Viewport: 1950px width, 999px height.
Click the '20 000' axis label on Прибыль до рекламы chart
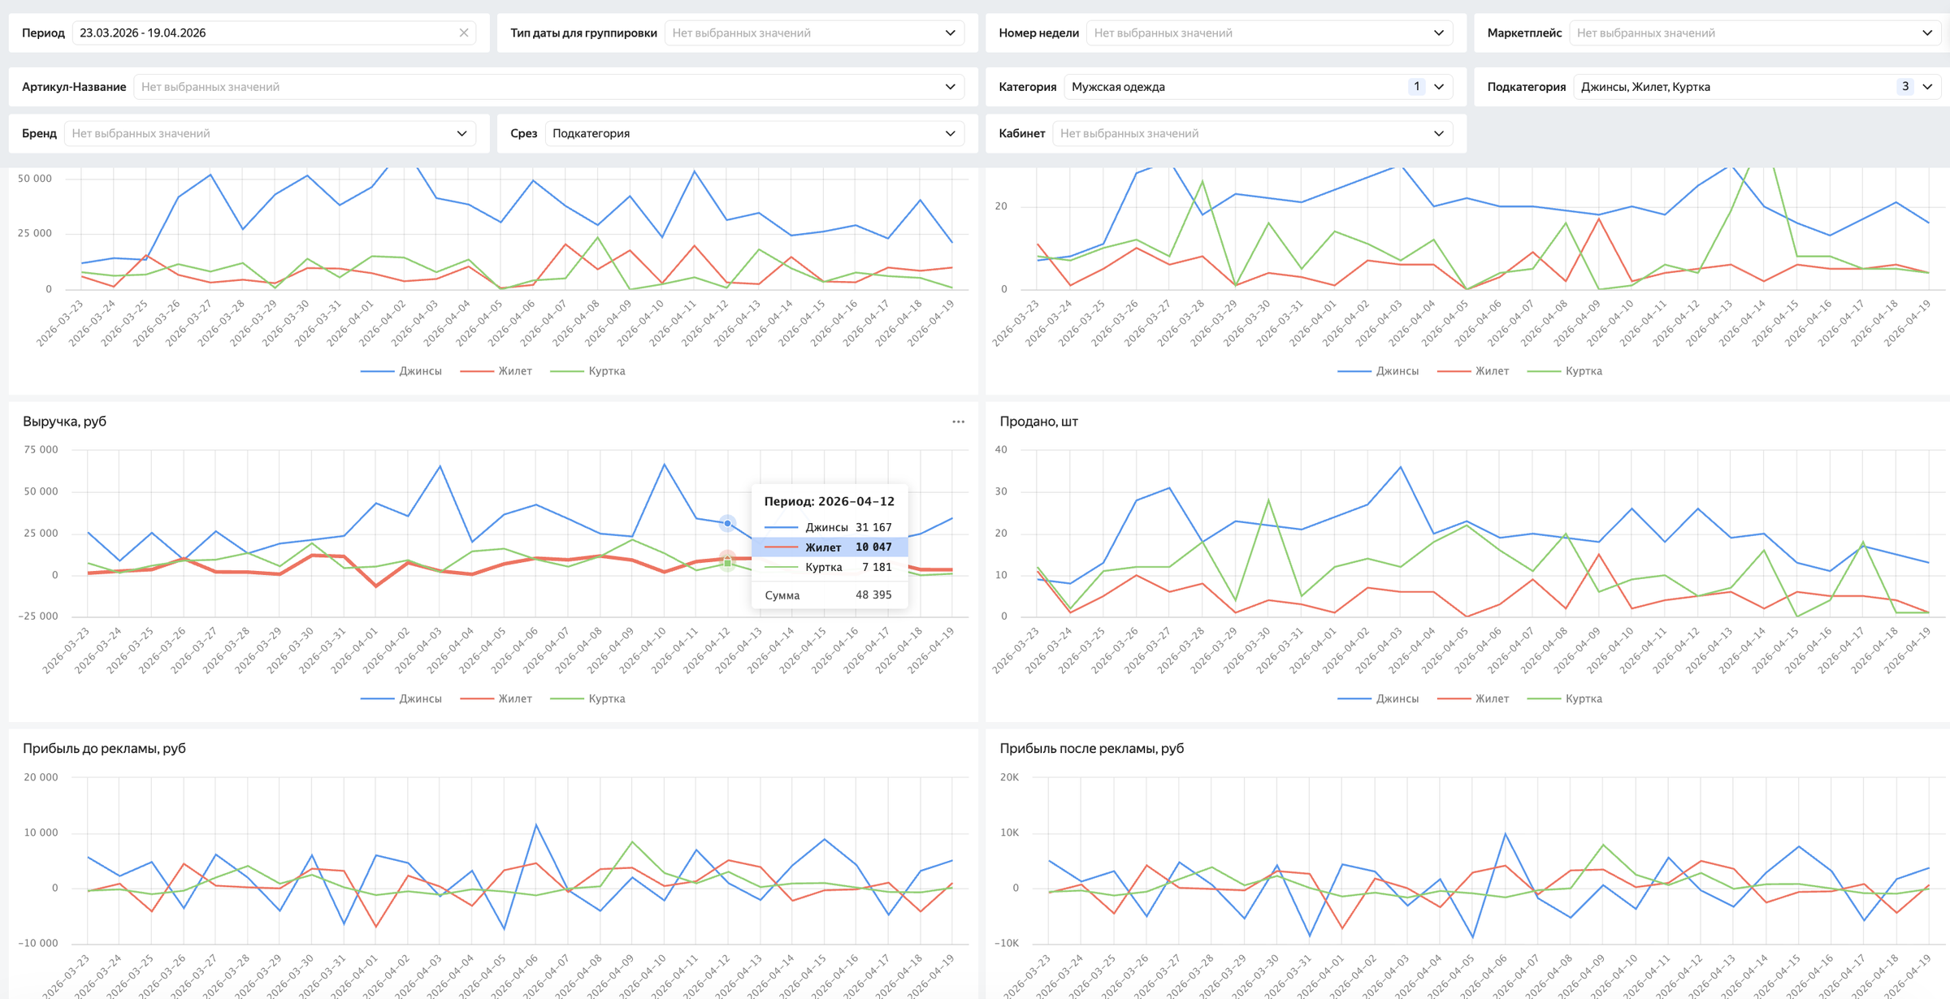coord(41,777)
